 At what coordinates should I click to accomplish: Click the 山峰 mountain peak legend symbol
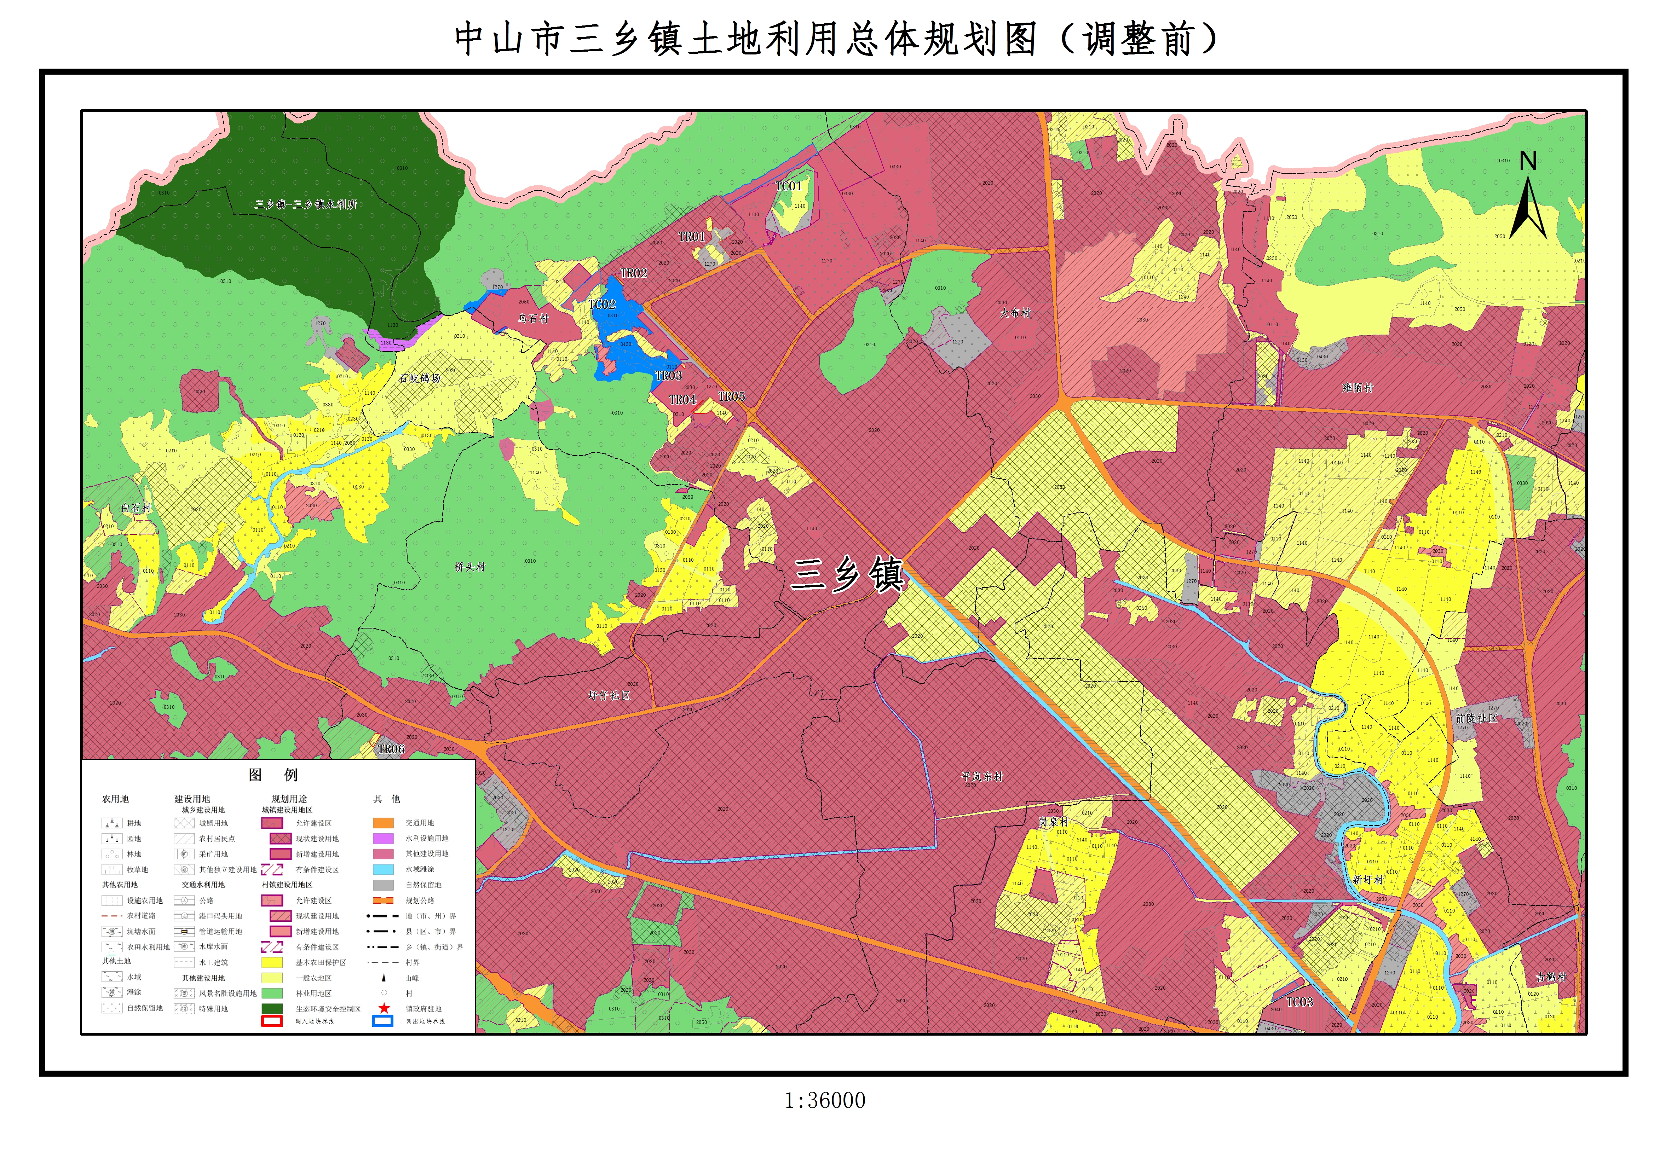click(x=384, y=978)
